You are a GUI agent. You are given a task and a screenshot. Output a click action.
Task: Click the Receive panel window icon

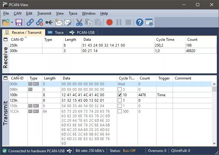pyautogui.click(x=5, y=40)
